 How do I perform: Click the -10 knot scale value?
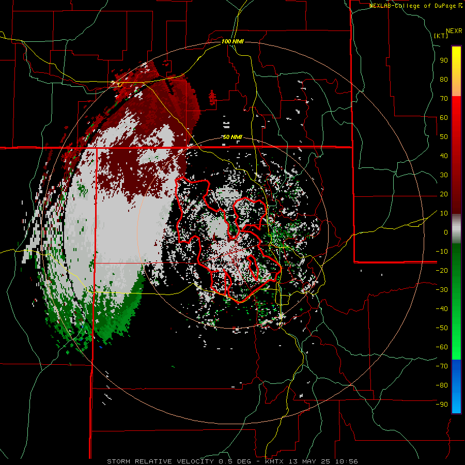[442, 252]
